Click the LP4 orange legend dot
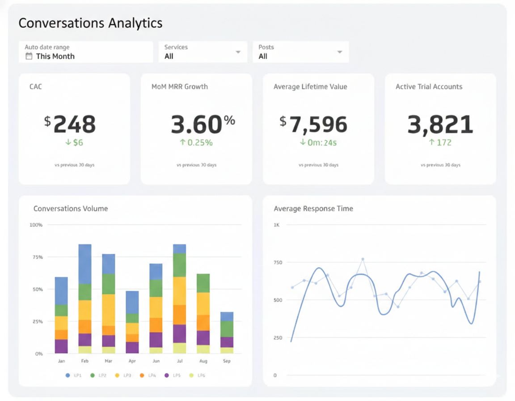 [142, 375]
